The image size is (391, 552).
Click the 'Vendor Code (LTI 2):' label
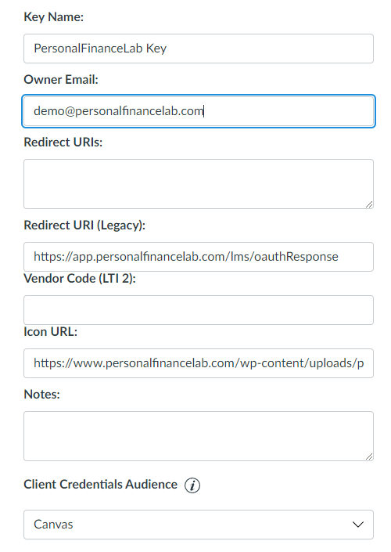(x=80, y=279)
